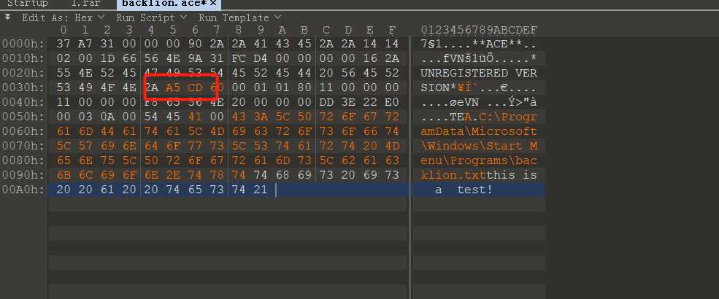This screenshot has width=719, height=299.
Task: Click byte 21 at end of row 00A0h
Action: pos(261,190)
